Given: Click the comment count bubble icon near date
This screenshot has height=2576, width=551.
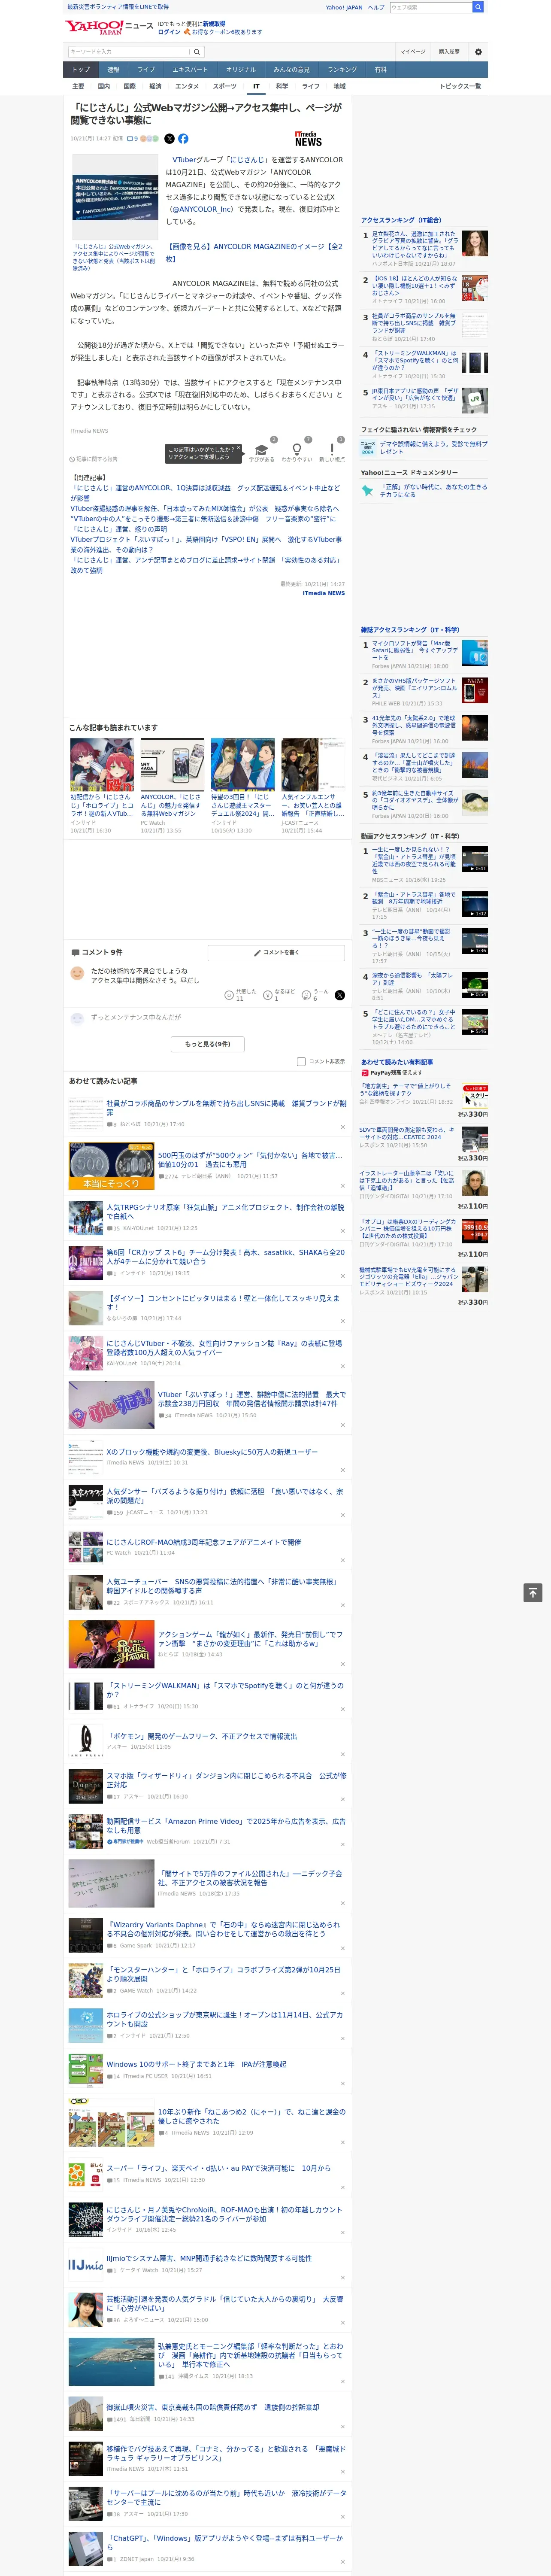Looking at the screenshot, I should [x=129, y=139].
